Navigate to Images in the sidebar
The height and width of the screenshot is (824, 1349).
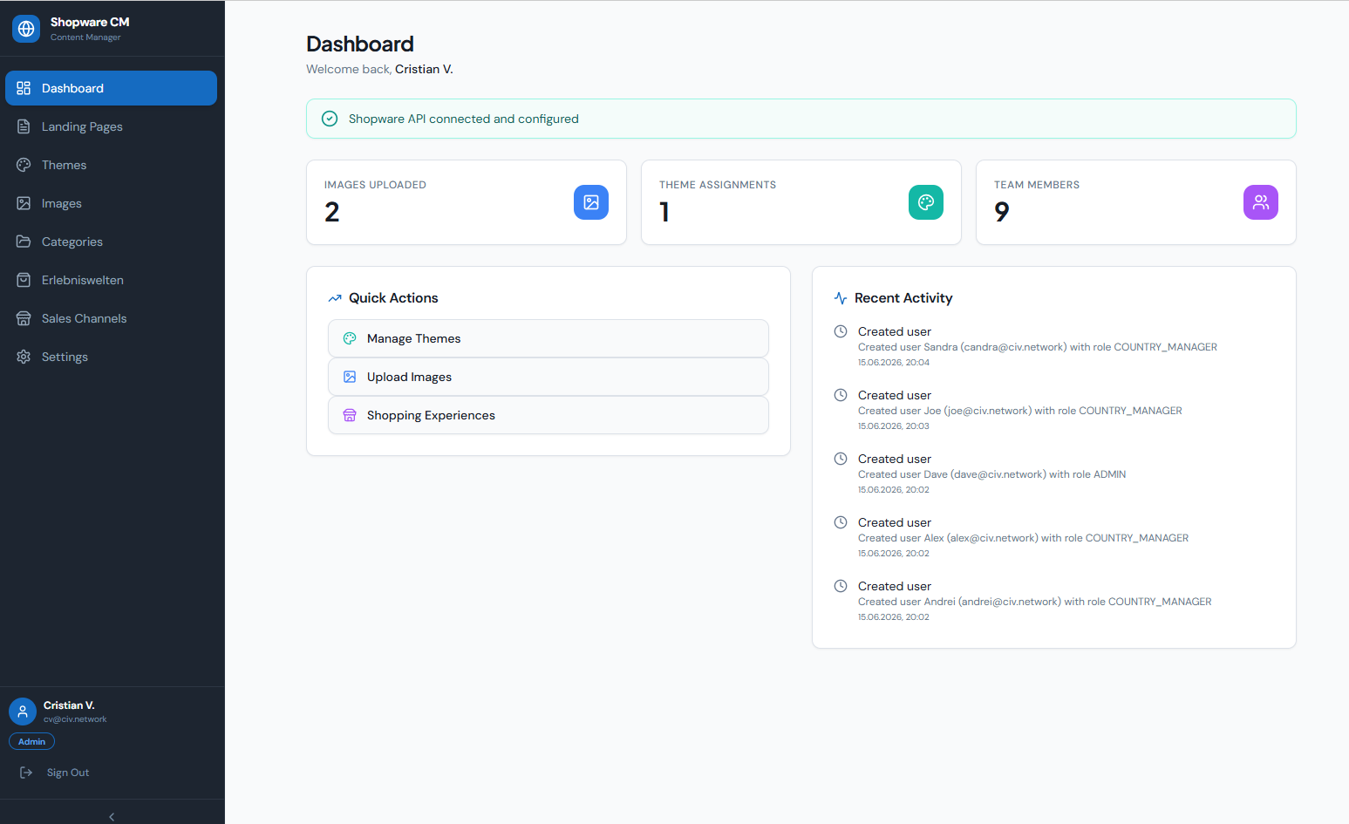pos(112,203)
